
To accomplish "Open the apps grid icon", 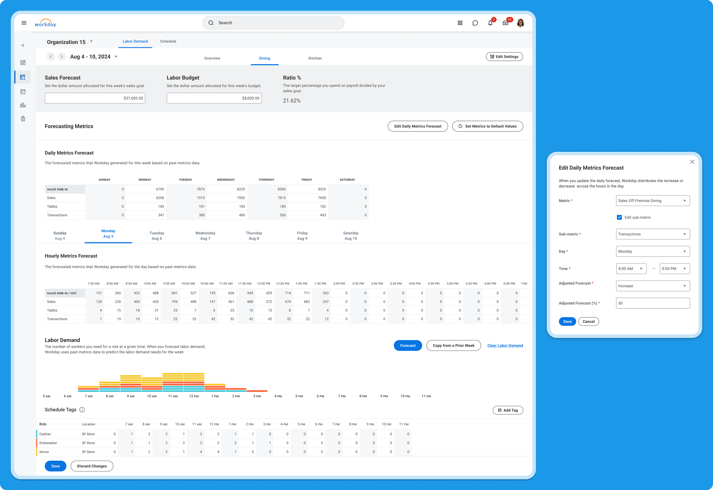I will (x=460, y=23).
